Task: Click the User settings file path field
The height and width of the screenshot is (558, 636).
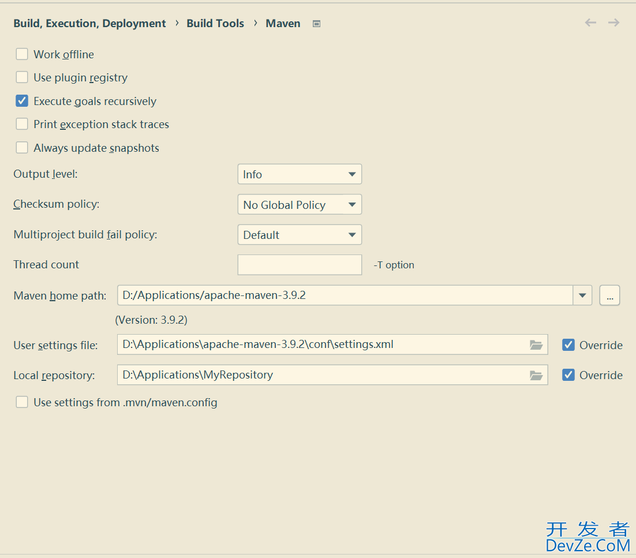Action: click(x=332, y=344)
